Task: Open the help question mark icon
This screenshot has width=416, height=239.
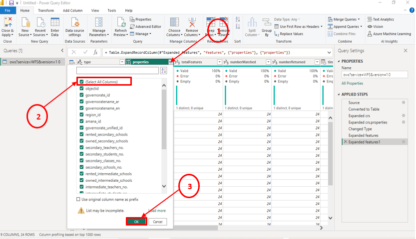Action: pos(412,10)
